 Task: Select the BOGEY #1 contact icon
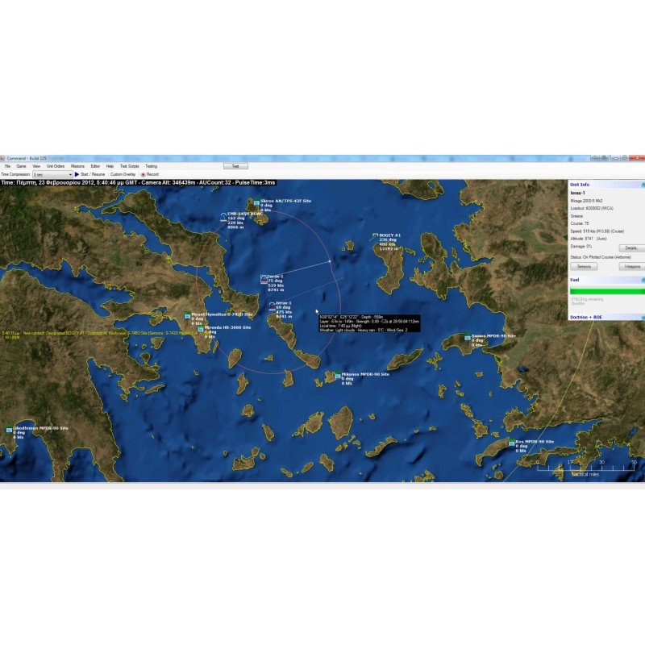(375, 236)
